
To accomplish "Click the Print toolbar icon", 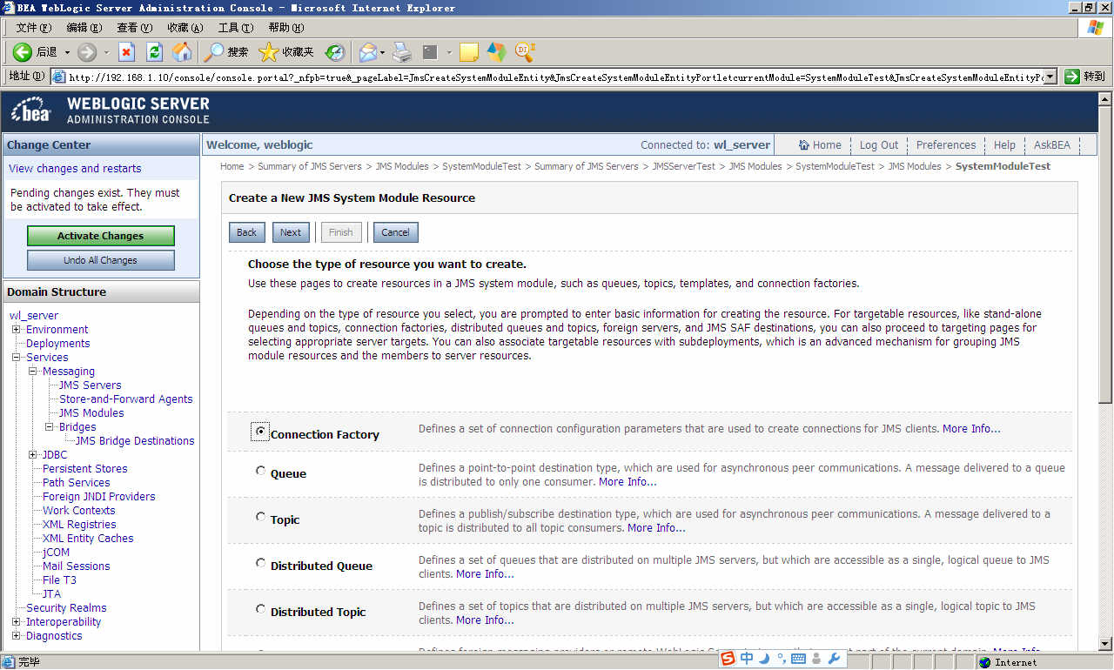I will tap(401, 52).
